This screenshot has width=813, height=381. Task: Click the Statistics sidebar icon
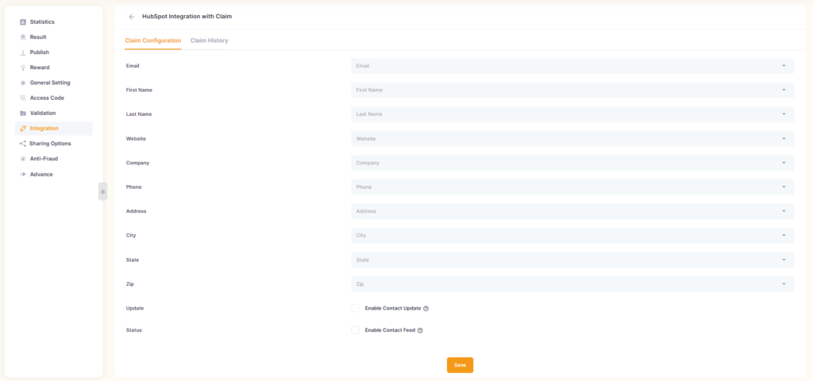pyautogui.click(x=23, y=22)
